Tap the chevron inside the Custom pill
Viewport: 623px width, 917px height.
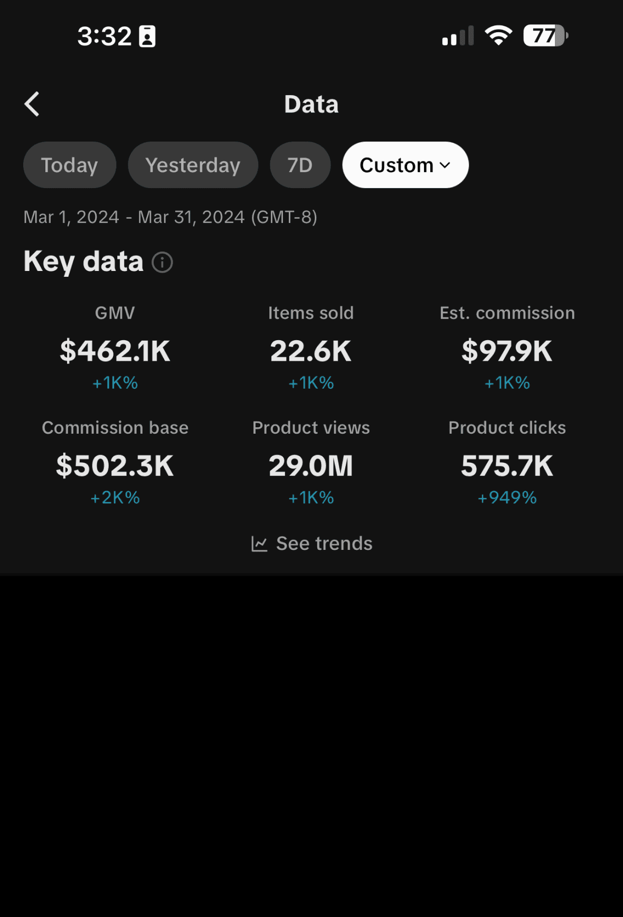click(445, 165)
